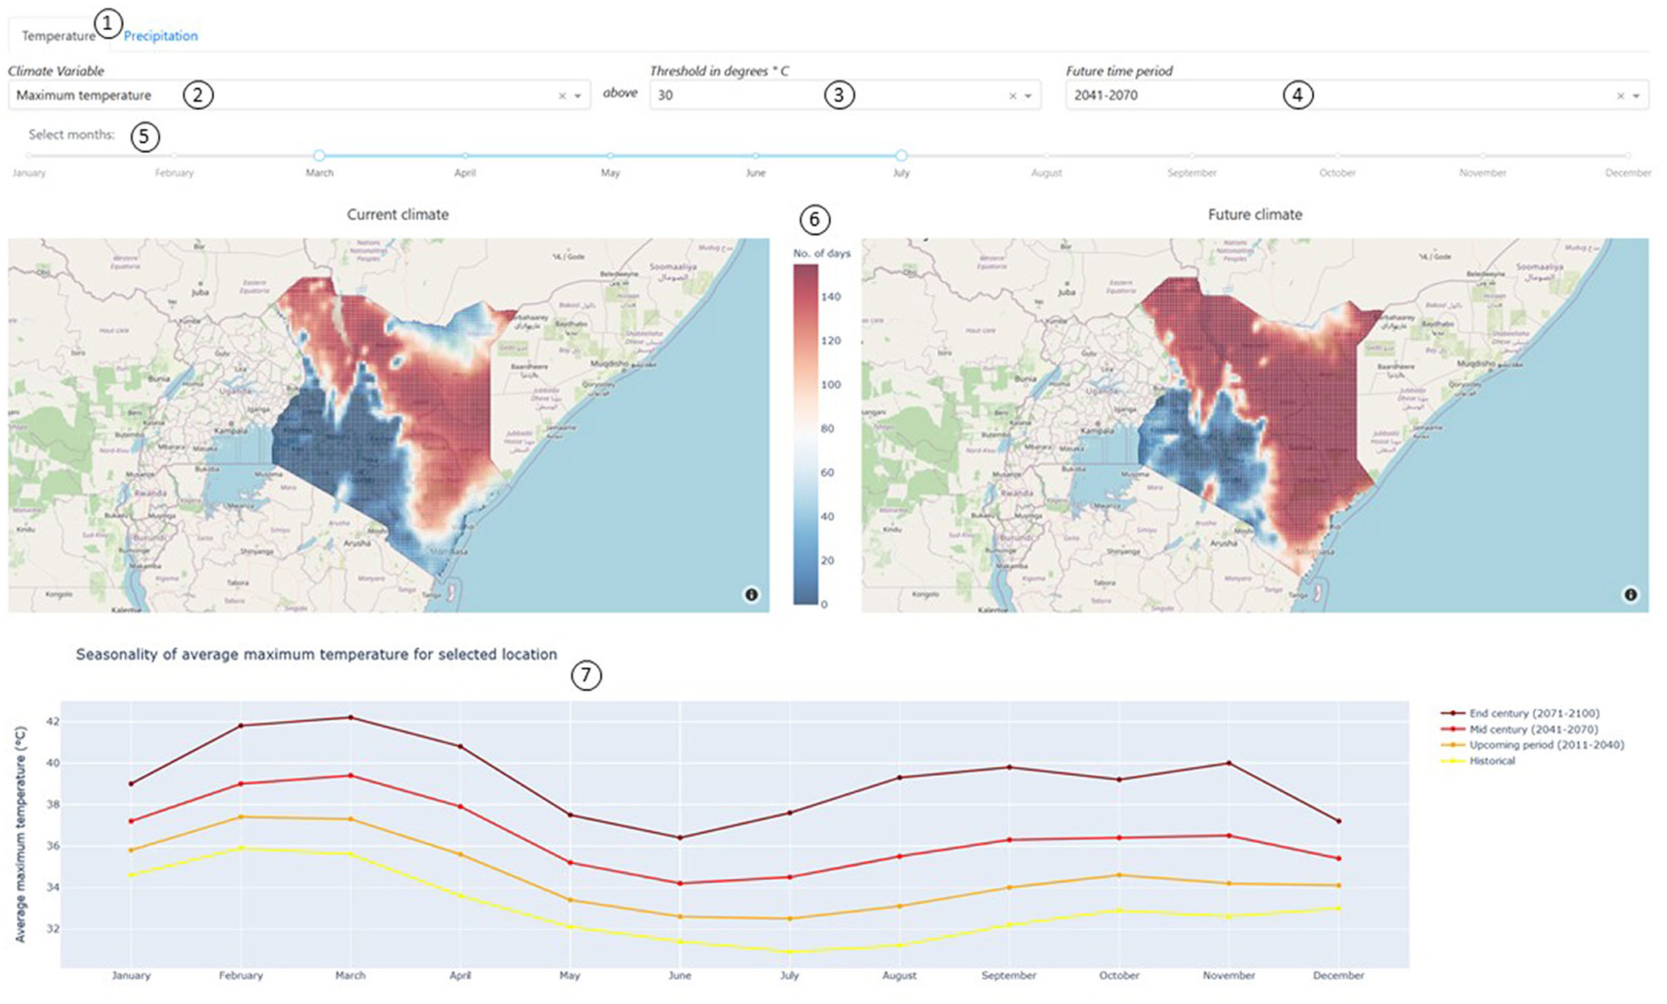This screenshot has width=1667, height=1004.
Task: Click the April mark on month slider
Action: (x=465, y=156)
